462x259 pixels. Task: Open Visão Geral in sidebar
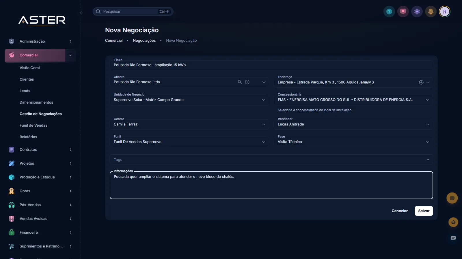(x=30, y=68)
